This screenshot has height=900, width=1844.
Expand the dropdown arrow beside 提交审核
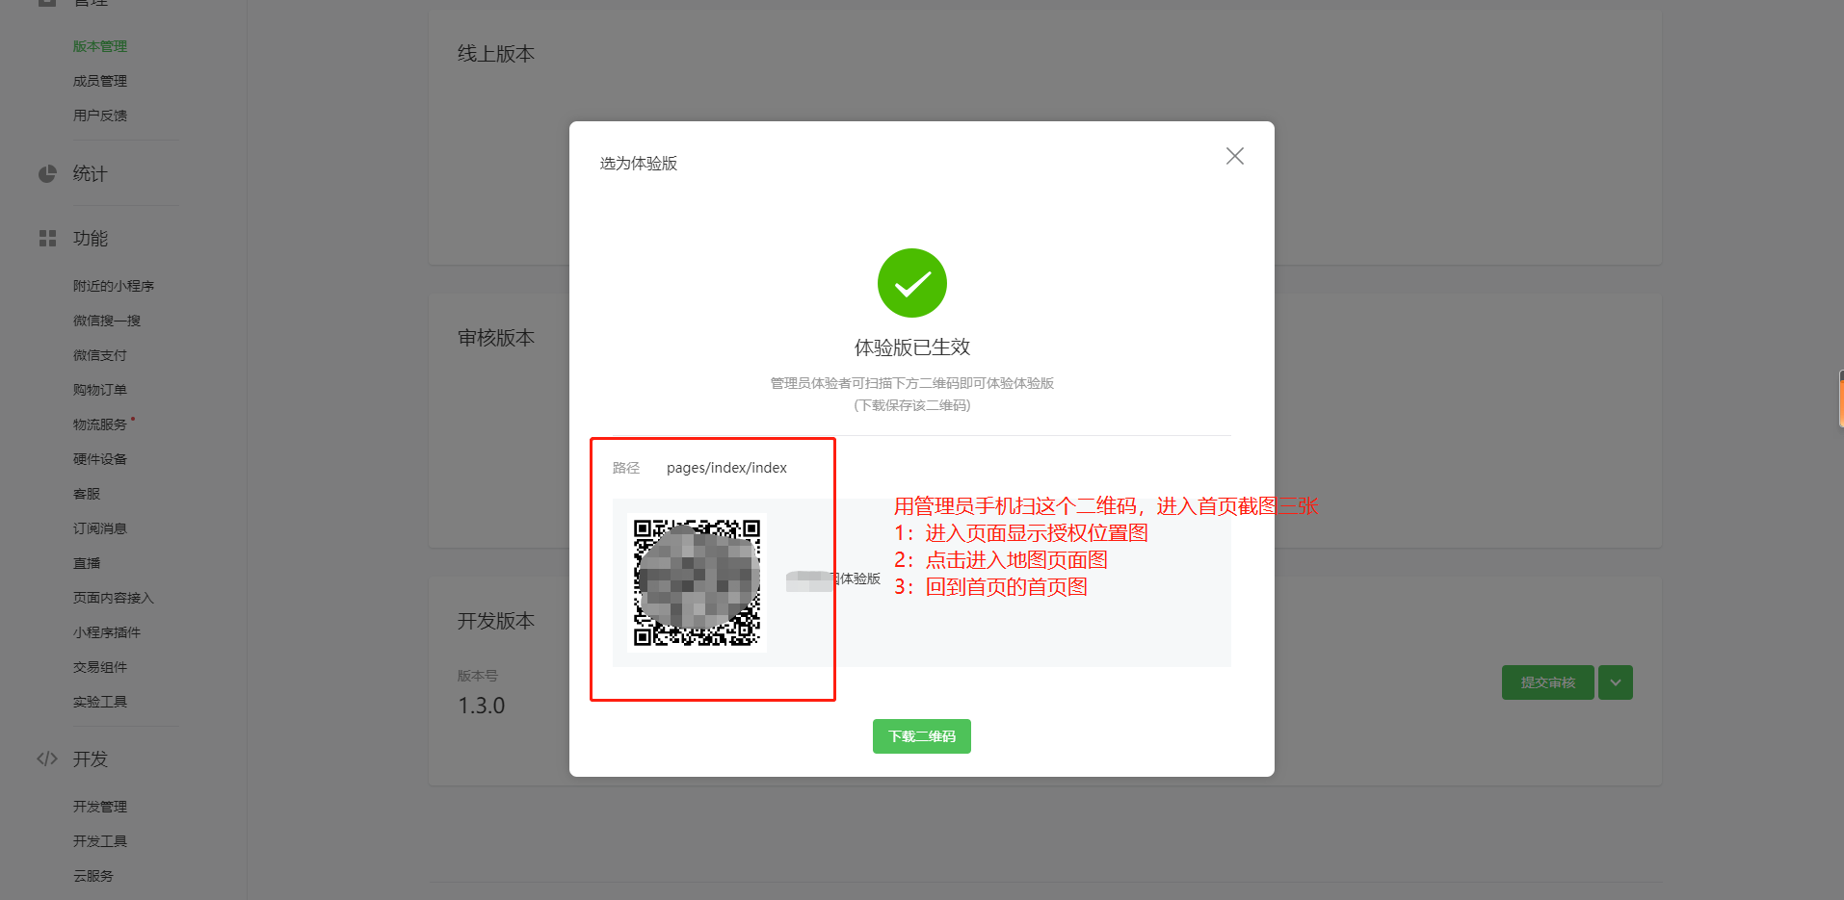tap(1615, 682)
